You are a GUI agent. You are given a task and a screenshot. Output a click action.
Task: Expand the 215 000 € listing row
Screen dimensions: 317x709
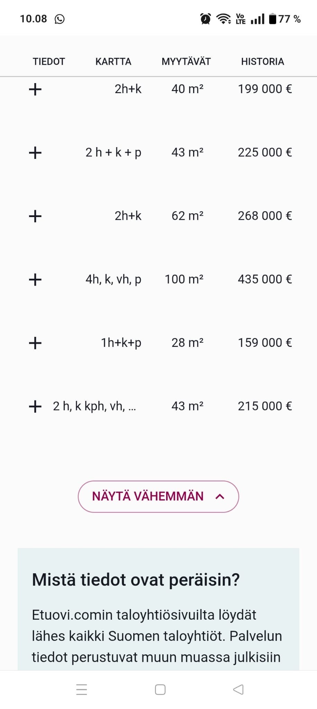pyautogui.click(x=35, y=406)
